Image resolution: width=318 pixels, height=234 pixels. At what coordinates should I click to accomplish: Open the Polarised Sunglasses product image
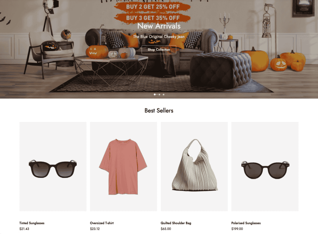tap(265, 166)
